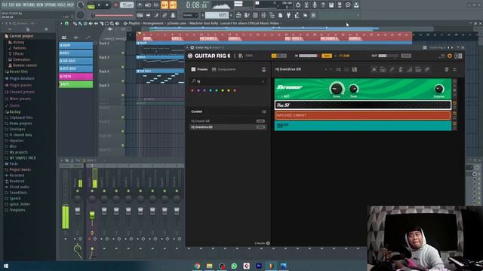Image resolution: width=483 pixels, height=271 pixels.
Task: Click the song position slider
Action: click(x=112, y=15)
